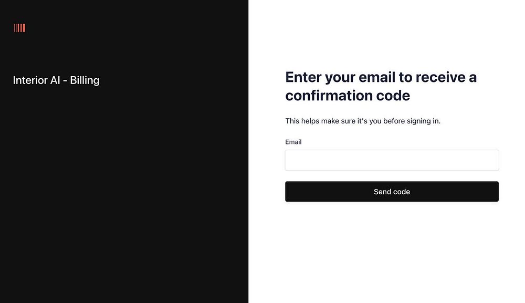525x303 pixels.
Task: Click the word "Billing" in left panel
Action: pyautogui.click(x=85, y=80)
